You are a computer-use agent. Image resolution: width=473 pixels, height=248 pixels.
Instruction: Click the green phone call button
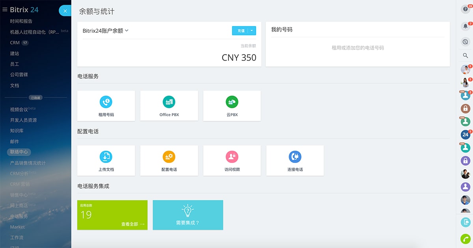[466, 239]
